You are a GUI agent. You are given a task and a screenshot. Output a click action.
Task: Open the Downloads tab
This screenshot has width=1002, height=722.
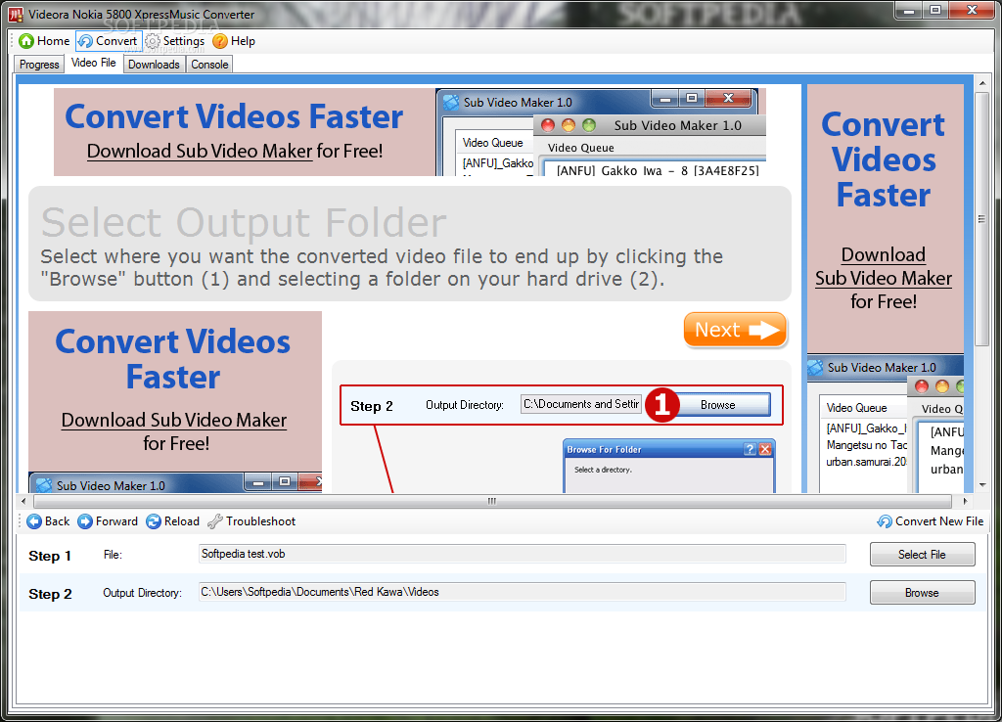click(154, 64)
